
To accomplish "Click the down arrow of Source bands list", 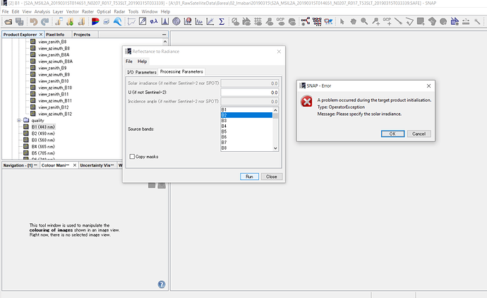I will (x=275, y=148).
